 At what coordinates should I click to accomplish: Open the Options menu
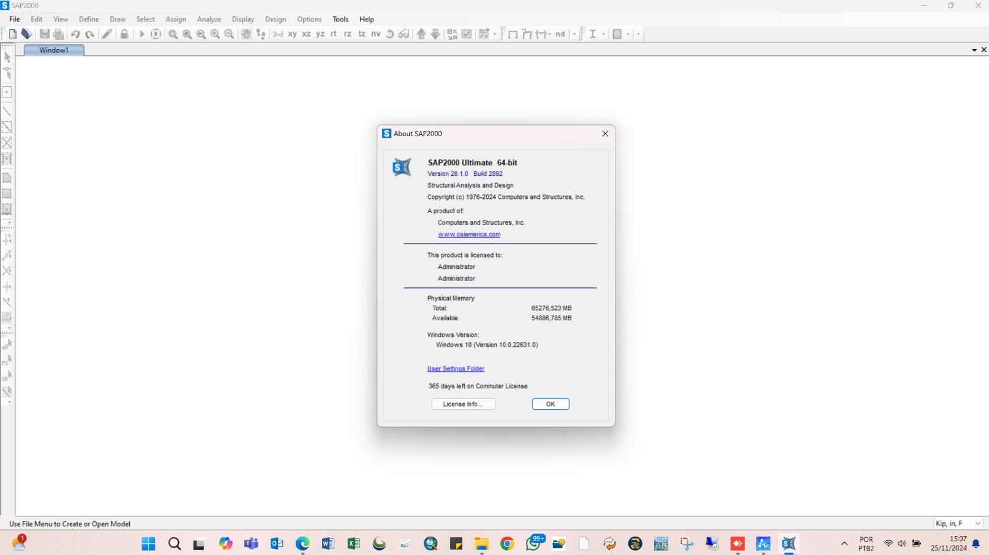tap(309, 19)
